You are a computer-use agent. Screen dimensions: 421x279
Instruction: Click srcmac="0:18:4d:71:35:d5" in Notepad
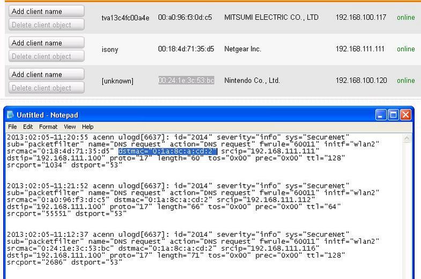tap(60, 151)
